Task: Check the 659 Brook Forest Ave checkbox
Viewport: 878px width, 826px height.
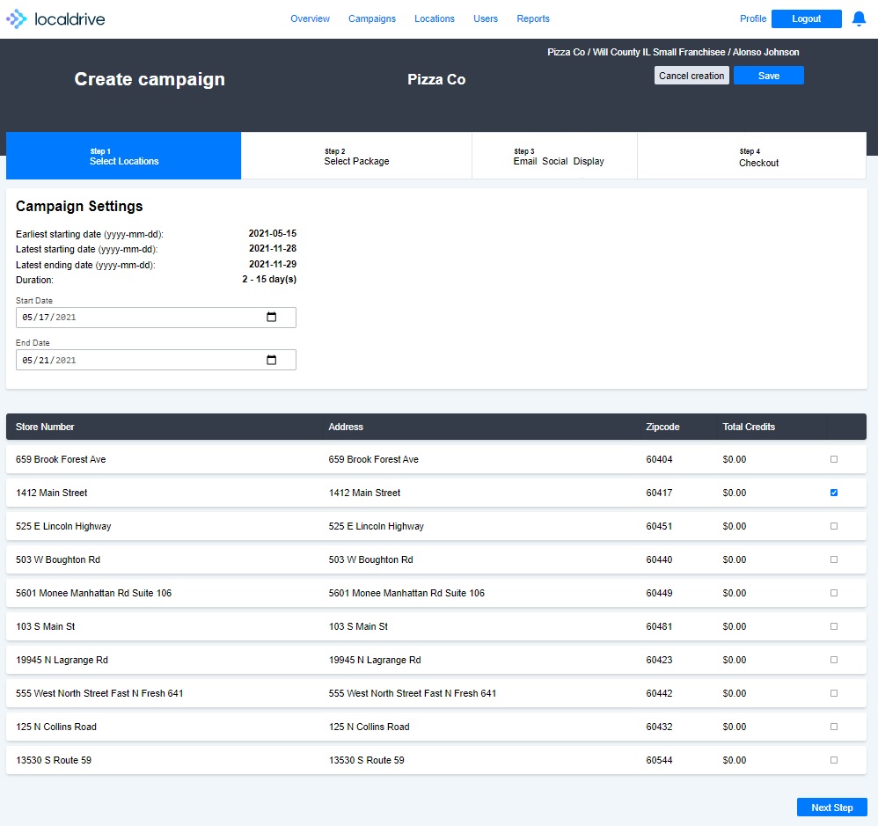Action: pos(834,459)
